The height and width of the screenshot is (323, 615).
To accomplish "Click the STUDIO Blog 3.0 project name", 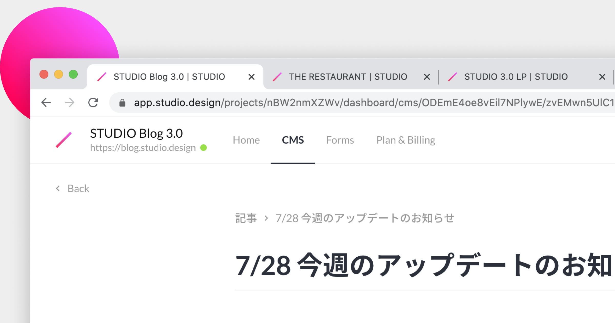I will [x=136, y=134].
